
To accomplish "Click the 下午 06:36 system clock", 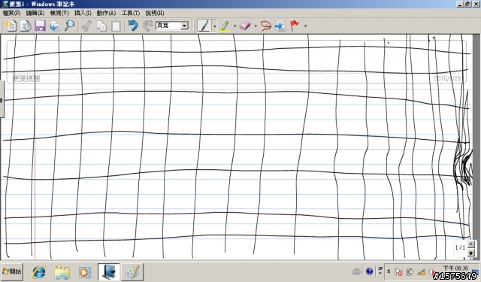I will point(455,268).
